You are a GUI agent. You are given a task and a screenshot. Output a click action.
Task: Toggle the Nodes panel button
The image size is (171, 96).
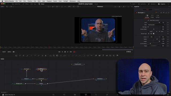pyautogui.click(x=41, y=4)
